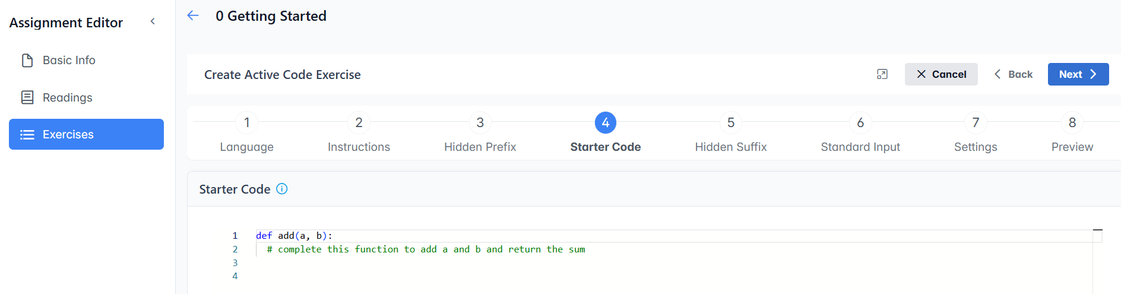Click the Back button

[x=1014, y=74]
